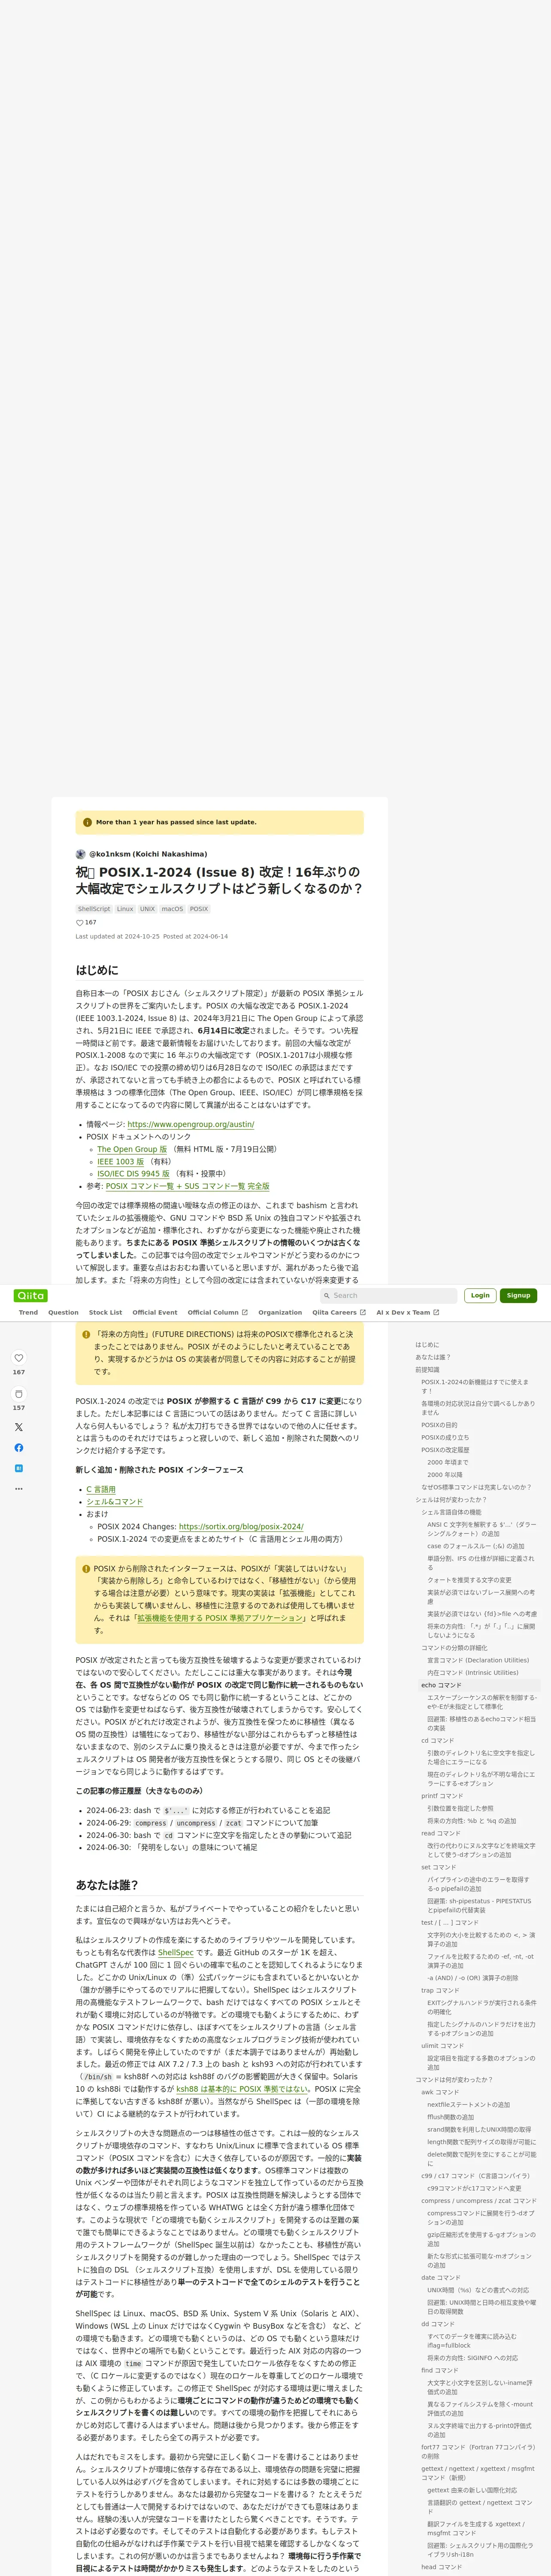Open the ShellSpec link

click(x=176, y=1952)
